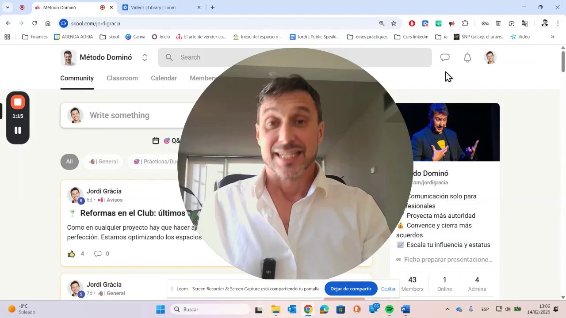The width and height of the screenshot is (566, 318).
Task: Open the Canva bookmark
Action: 135,37
